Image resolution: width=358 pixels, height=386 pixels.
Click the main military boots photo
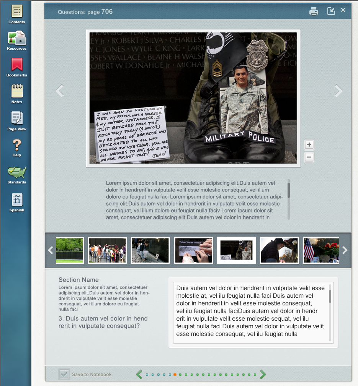[193, 98]
